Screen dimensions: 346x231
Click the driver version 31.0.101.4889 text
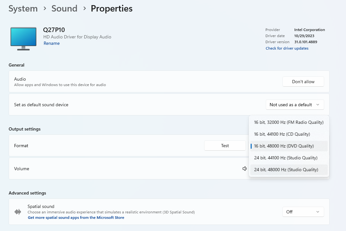pos(306,42)
